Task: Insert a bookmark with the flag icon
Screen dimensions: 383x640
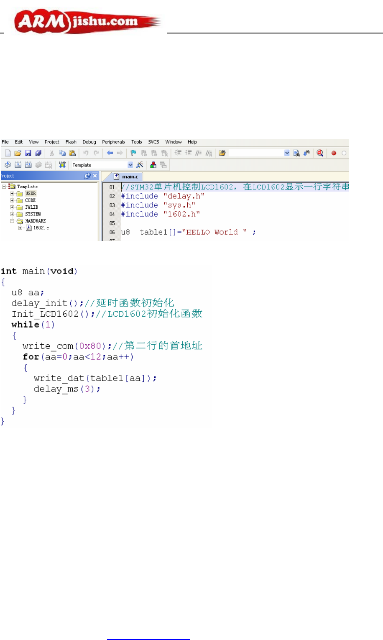Action: [x=133, y=153]
